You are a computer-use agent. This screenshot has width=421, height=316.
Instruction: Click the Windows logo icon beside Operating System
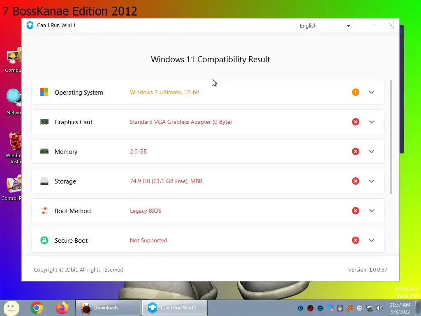pyautogui.click(x=44, y=92)
